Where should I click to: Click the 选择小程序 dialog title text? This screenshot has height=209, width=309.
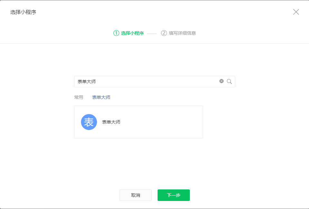pos(23,12)
